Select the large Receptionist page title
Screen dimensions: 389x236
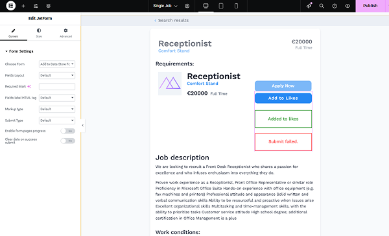185,43
